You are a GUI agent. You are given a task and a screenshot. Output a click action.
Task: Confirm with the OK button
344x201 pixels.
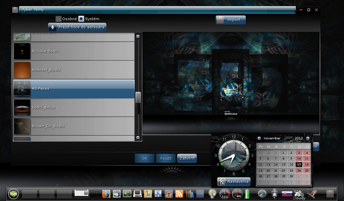144,158
